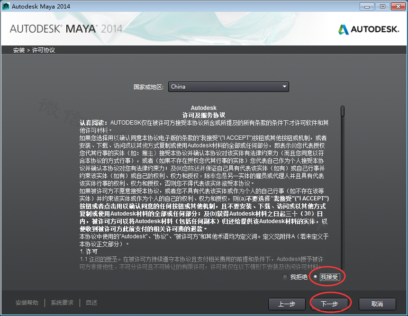Click the 取消 (Cancel) button

(x=377, y=304)
